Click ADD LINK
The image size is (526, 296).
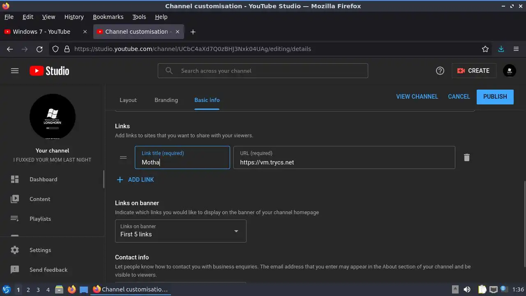(x=136, y=180)
